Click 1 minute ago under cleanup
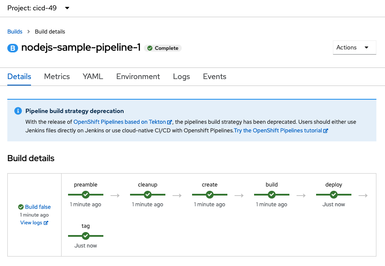The width and height of the screenshot is (385, 266). (148, 204)
